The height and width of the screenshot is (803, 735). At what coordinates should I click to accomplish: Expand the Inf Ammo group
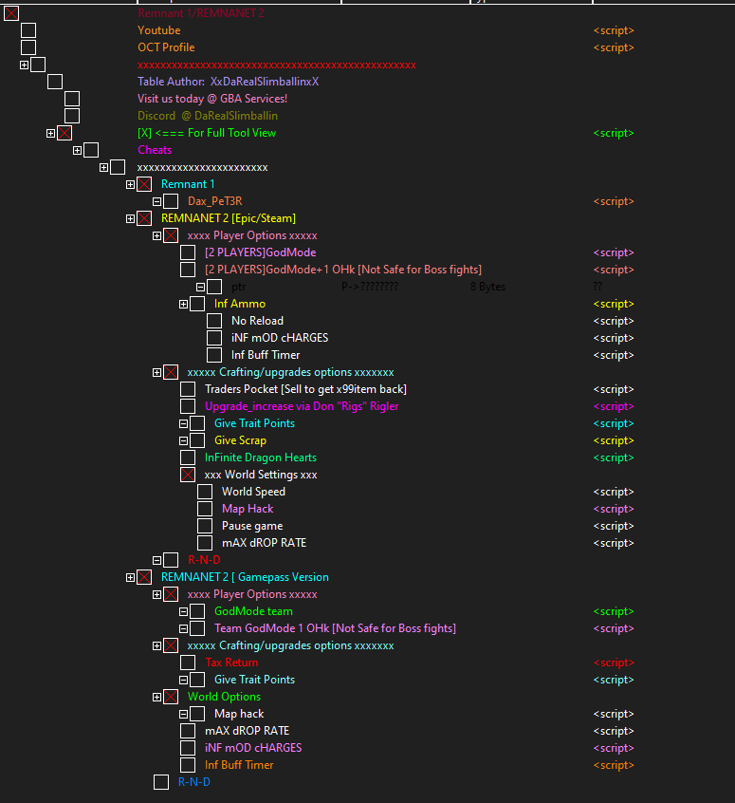coord(183,304)
